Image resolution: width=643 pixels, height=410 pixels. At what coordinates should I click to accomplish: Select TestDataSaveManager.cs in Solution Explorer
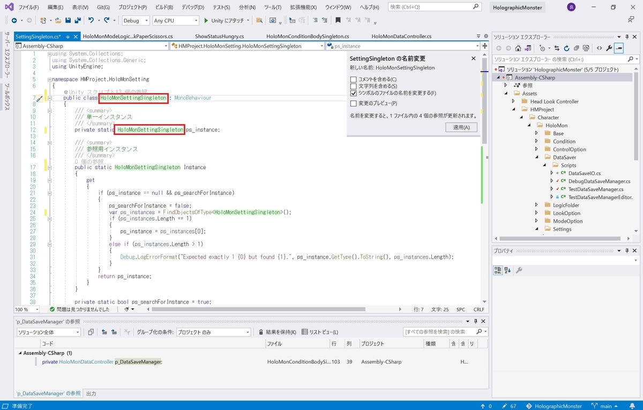596,189
